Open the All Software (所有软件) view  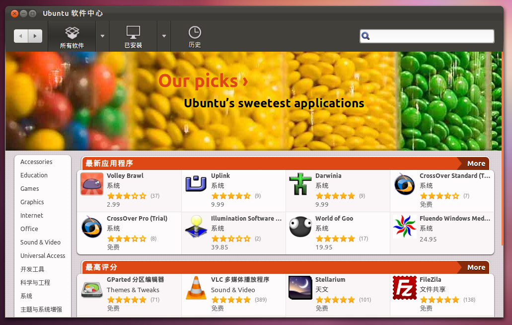coord(72,37)
